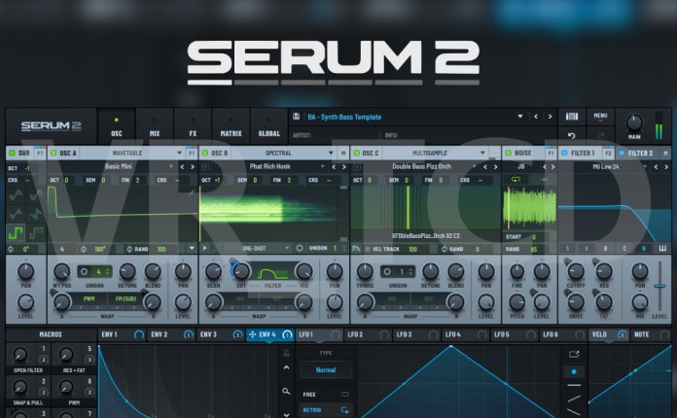Click the FM (SUB) warp button
The image size is (677, 418).
coord(125,299)
